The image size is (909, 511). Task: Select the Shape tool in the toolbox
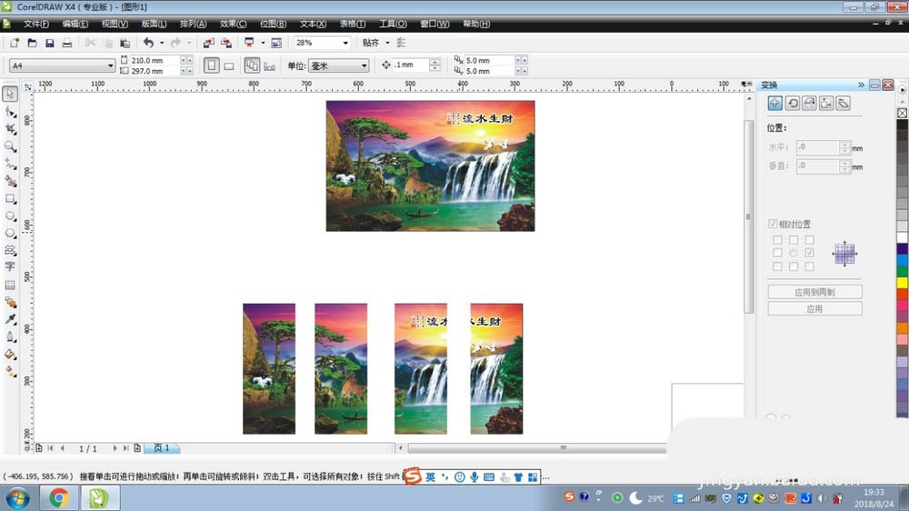(x=10, y=111)
